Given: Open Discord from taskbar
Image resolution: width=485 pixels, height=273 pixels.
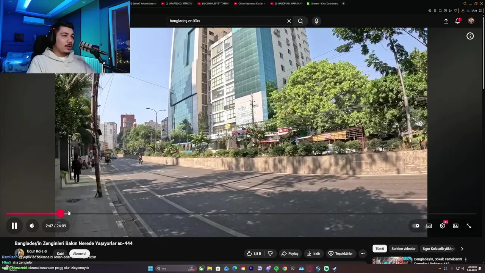Looking at the screenshot, I should [268, 268].
